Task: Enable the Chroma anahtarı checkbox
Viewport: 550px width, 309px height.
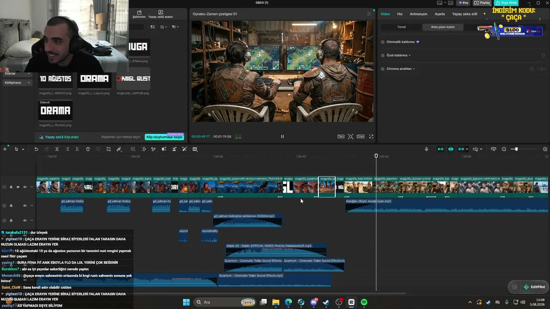Action: (x=383, y=69)
